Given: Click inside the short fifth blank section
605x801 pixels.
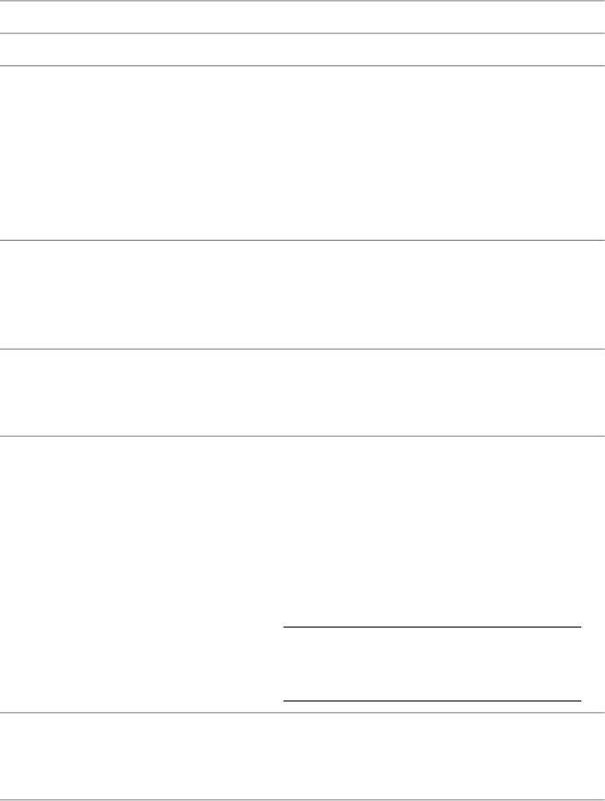Looking at the screenshot, I should [x=302, y=392].
